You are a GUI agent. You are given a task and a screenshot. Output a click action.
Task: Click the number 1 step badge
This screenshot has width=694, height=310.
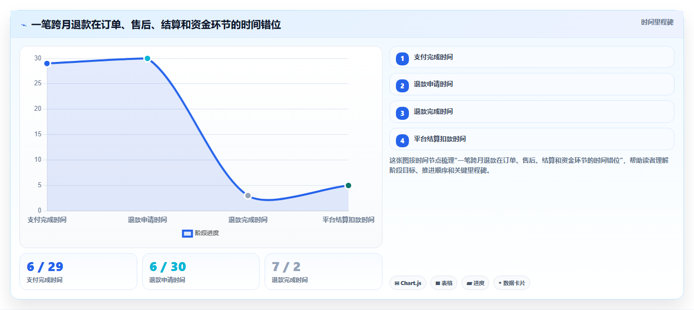[x=402, y=59]
